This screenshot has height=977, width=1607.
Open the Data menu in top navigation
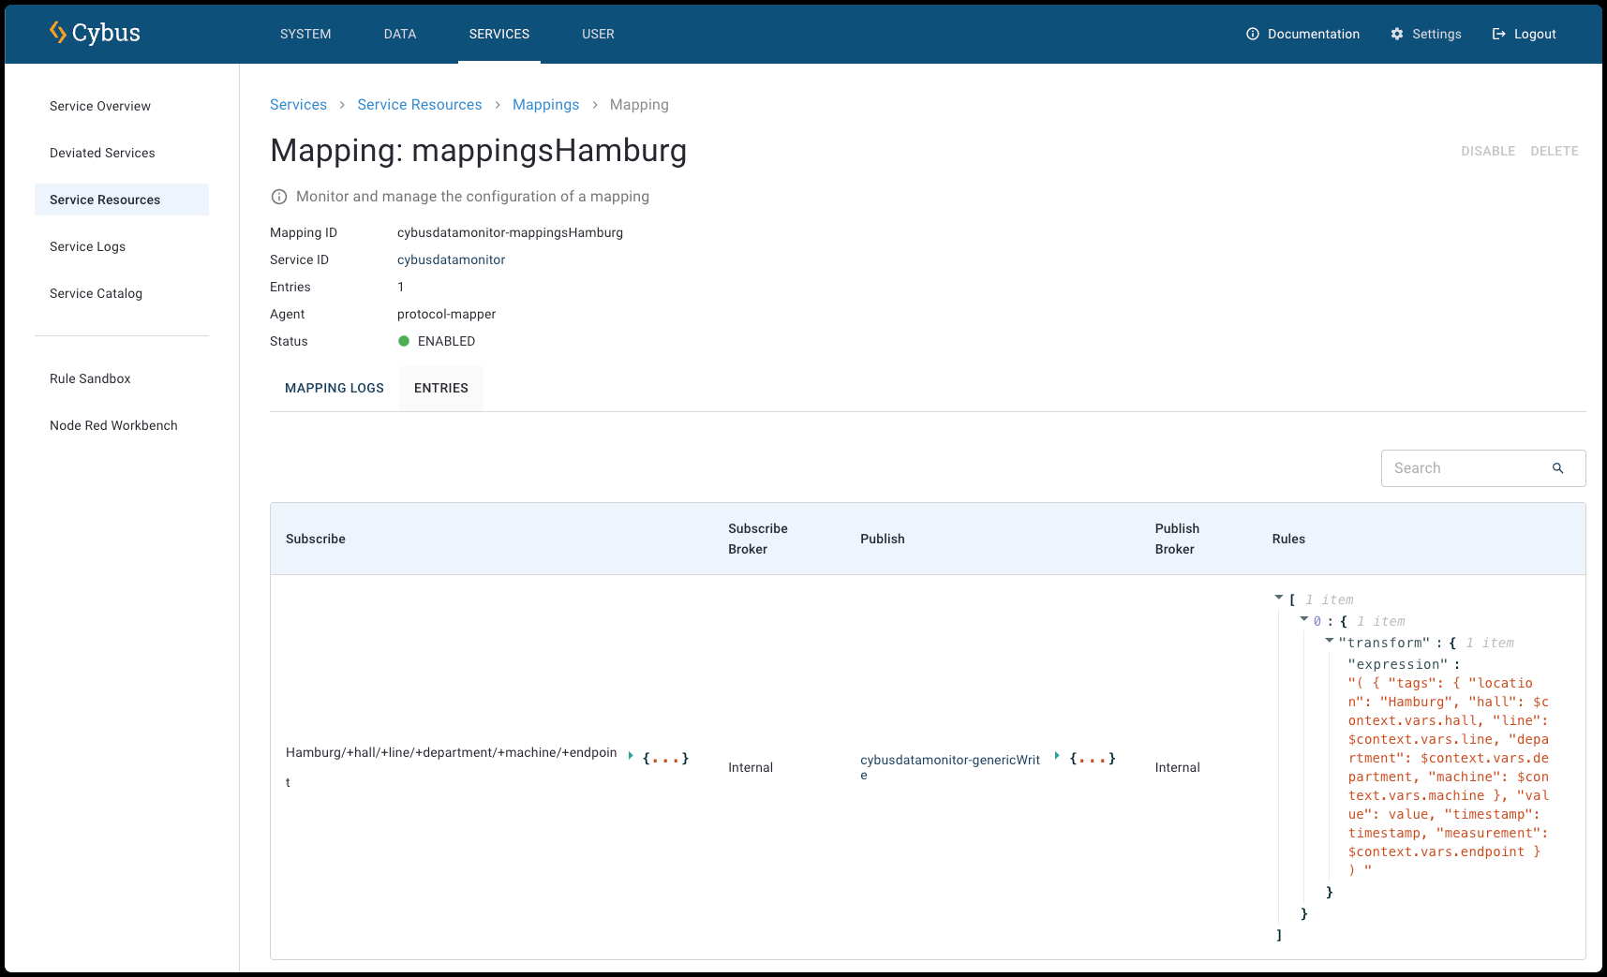[x=400, y=34]
